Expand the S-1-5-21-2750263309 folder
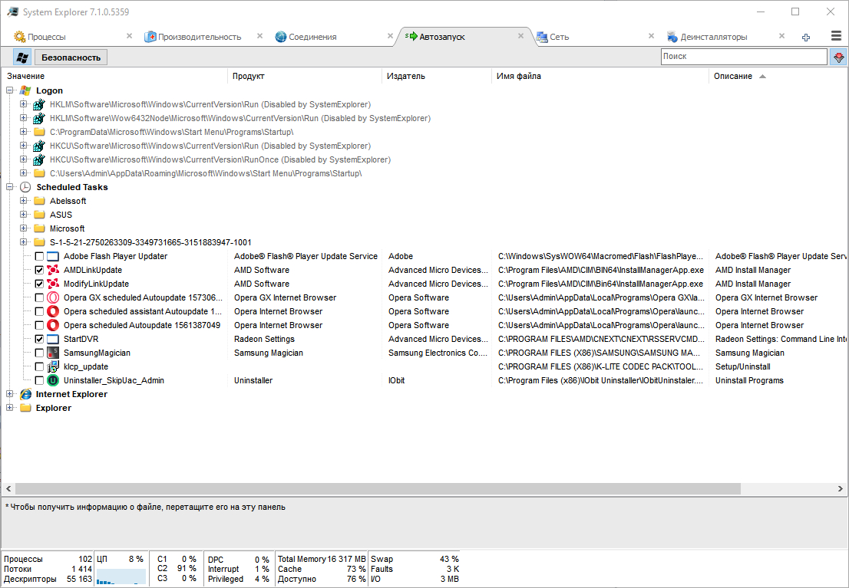The width and height of the screenshot is (849, 588). pos(23,241)
